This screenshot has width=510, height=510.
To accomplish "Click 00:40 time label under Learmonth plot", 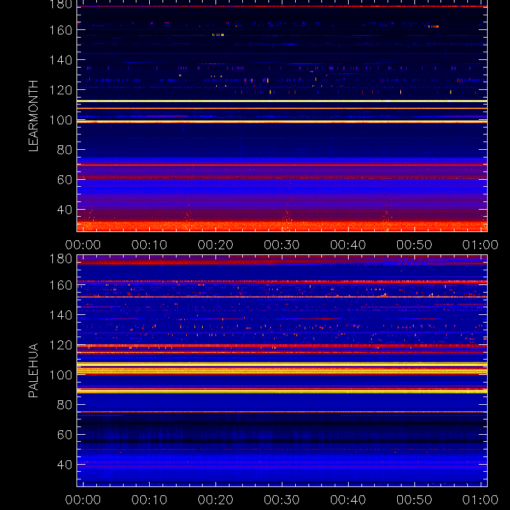I will click(x=348, y=245).
